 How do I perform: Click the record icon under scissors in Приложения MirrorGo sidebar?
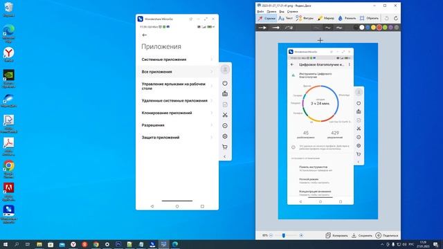225,126
